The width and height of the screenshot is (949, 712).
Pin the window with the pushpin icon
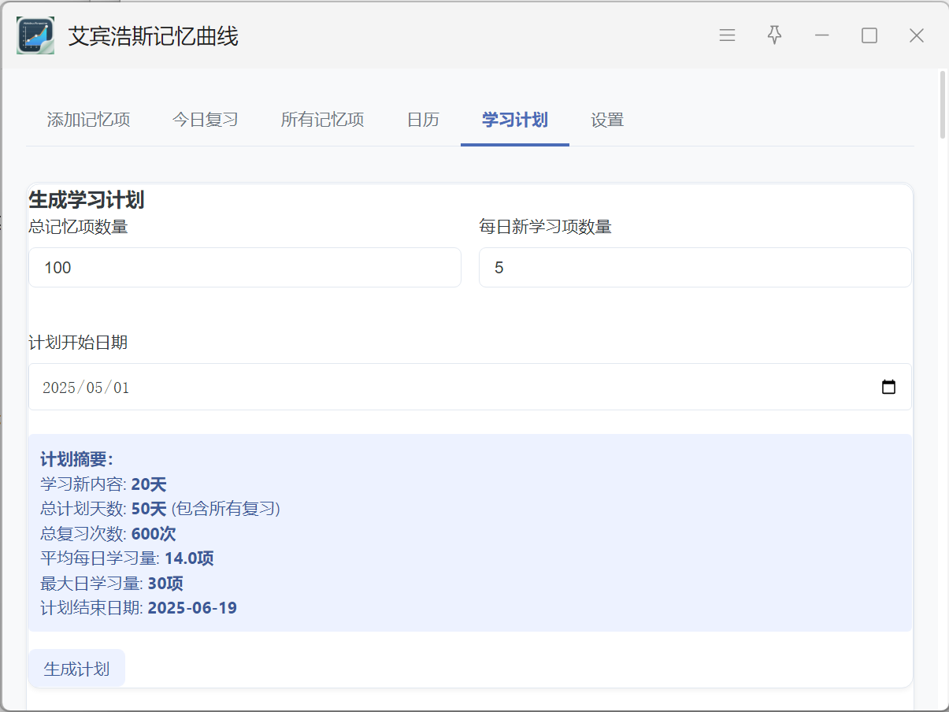tap(775, 35)
